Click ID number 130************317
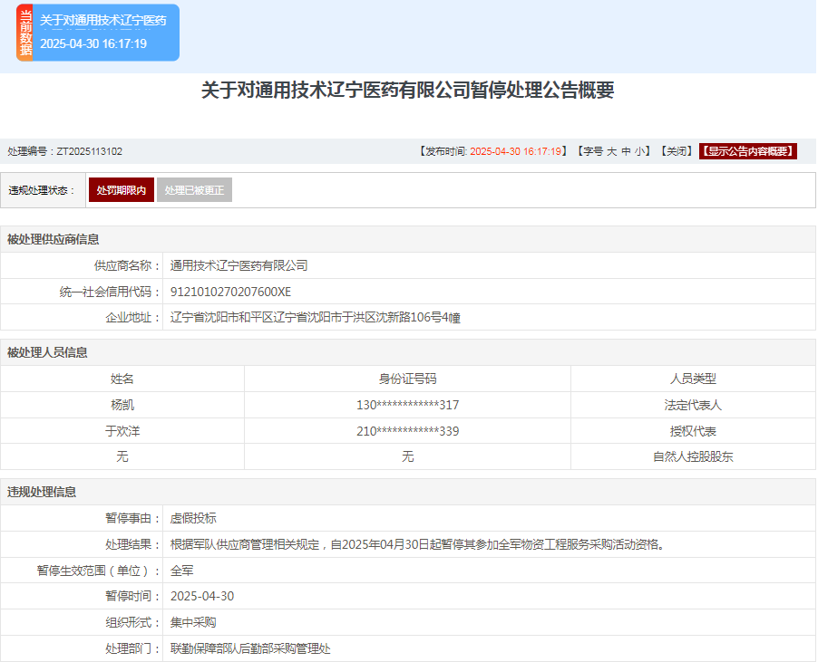Image resolution: width=818 pixels, height=662 pixels. click(x=407, y=405)
